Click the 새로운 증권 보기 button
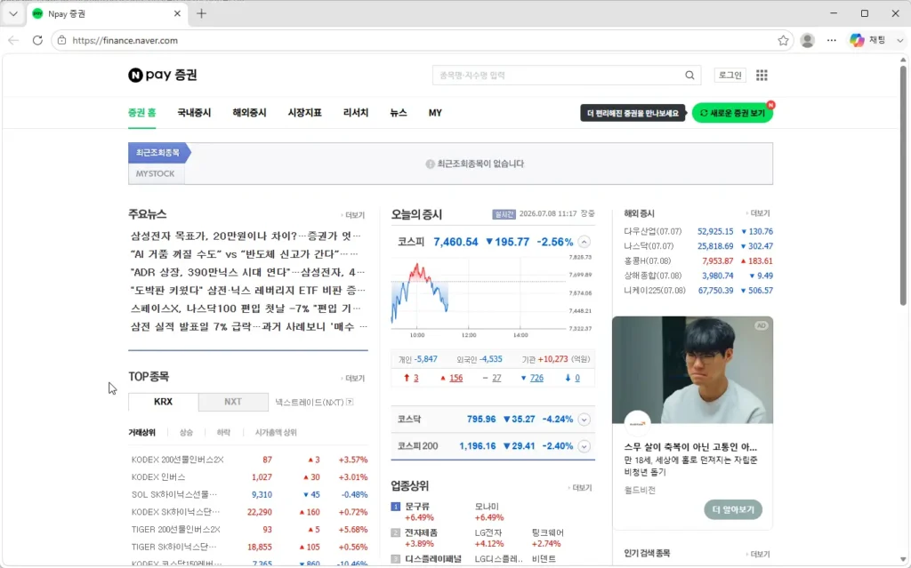Viewport: 911px width, 568px height. click(733, 113)
